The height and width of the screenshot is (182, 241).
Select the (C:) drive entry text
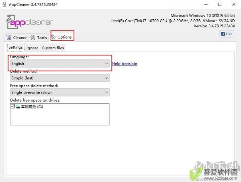click(32, 106)
